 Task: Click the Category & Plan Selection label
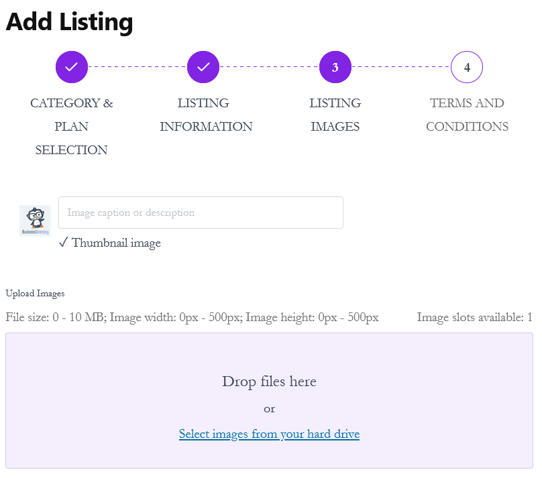coord(72,127)
